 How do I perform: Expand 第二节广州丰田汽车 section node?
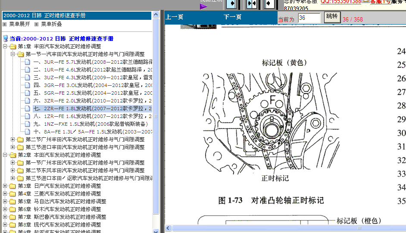click(x=12, y=140)
